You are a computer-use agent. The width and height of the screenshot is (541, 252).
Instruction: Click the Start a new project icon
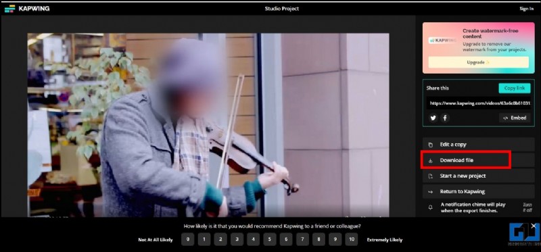[x=430, y=176]
